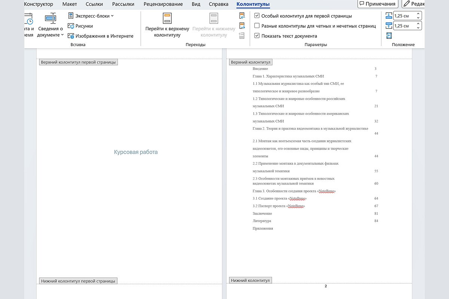The width and height of the screenshot is (449, 299).
Task: Open the Справка tab
Action: coord(218,4)
